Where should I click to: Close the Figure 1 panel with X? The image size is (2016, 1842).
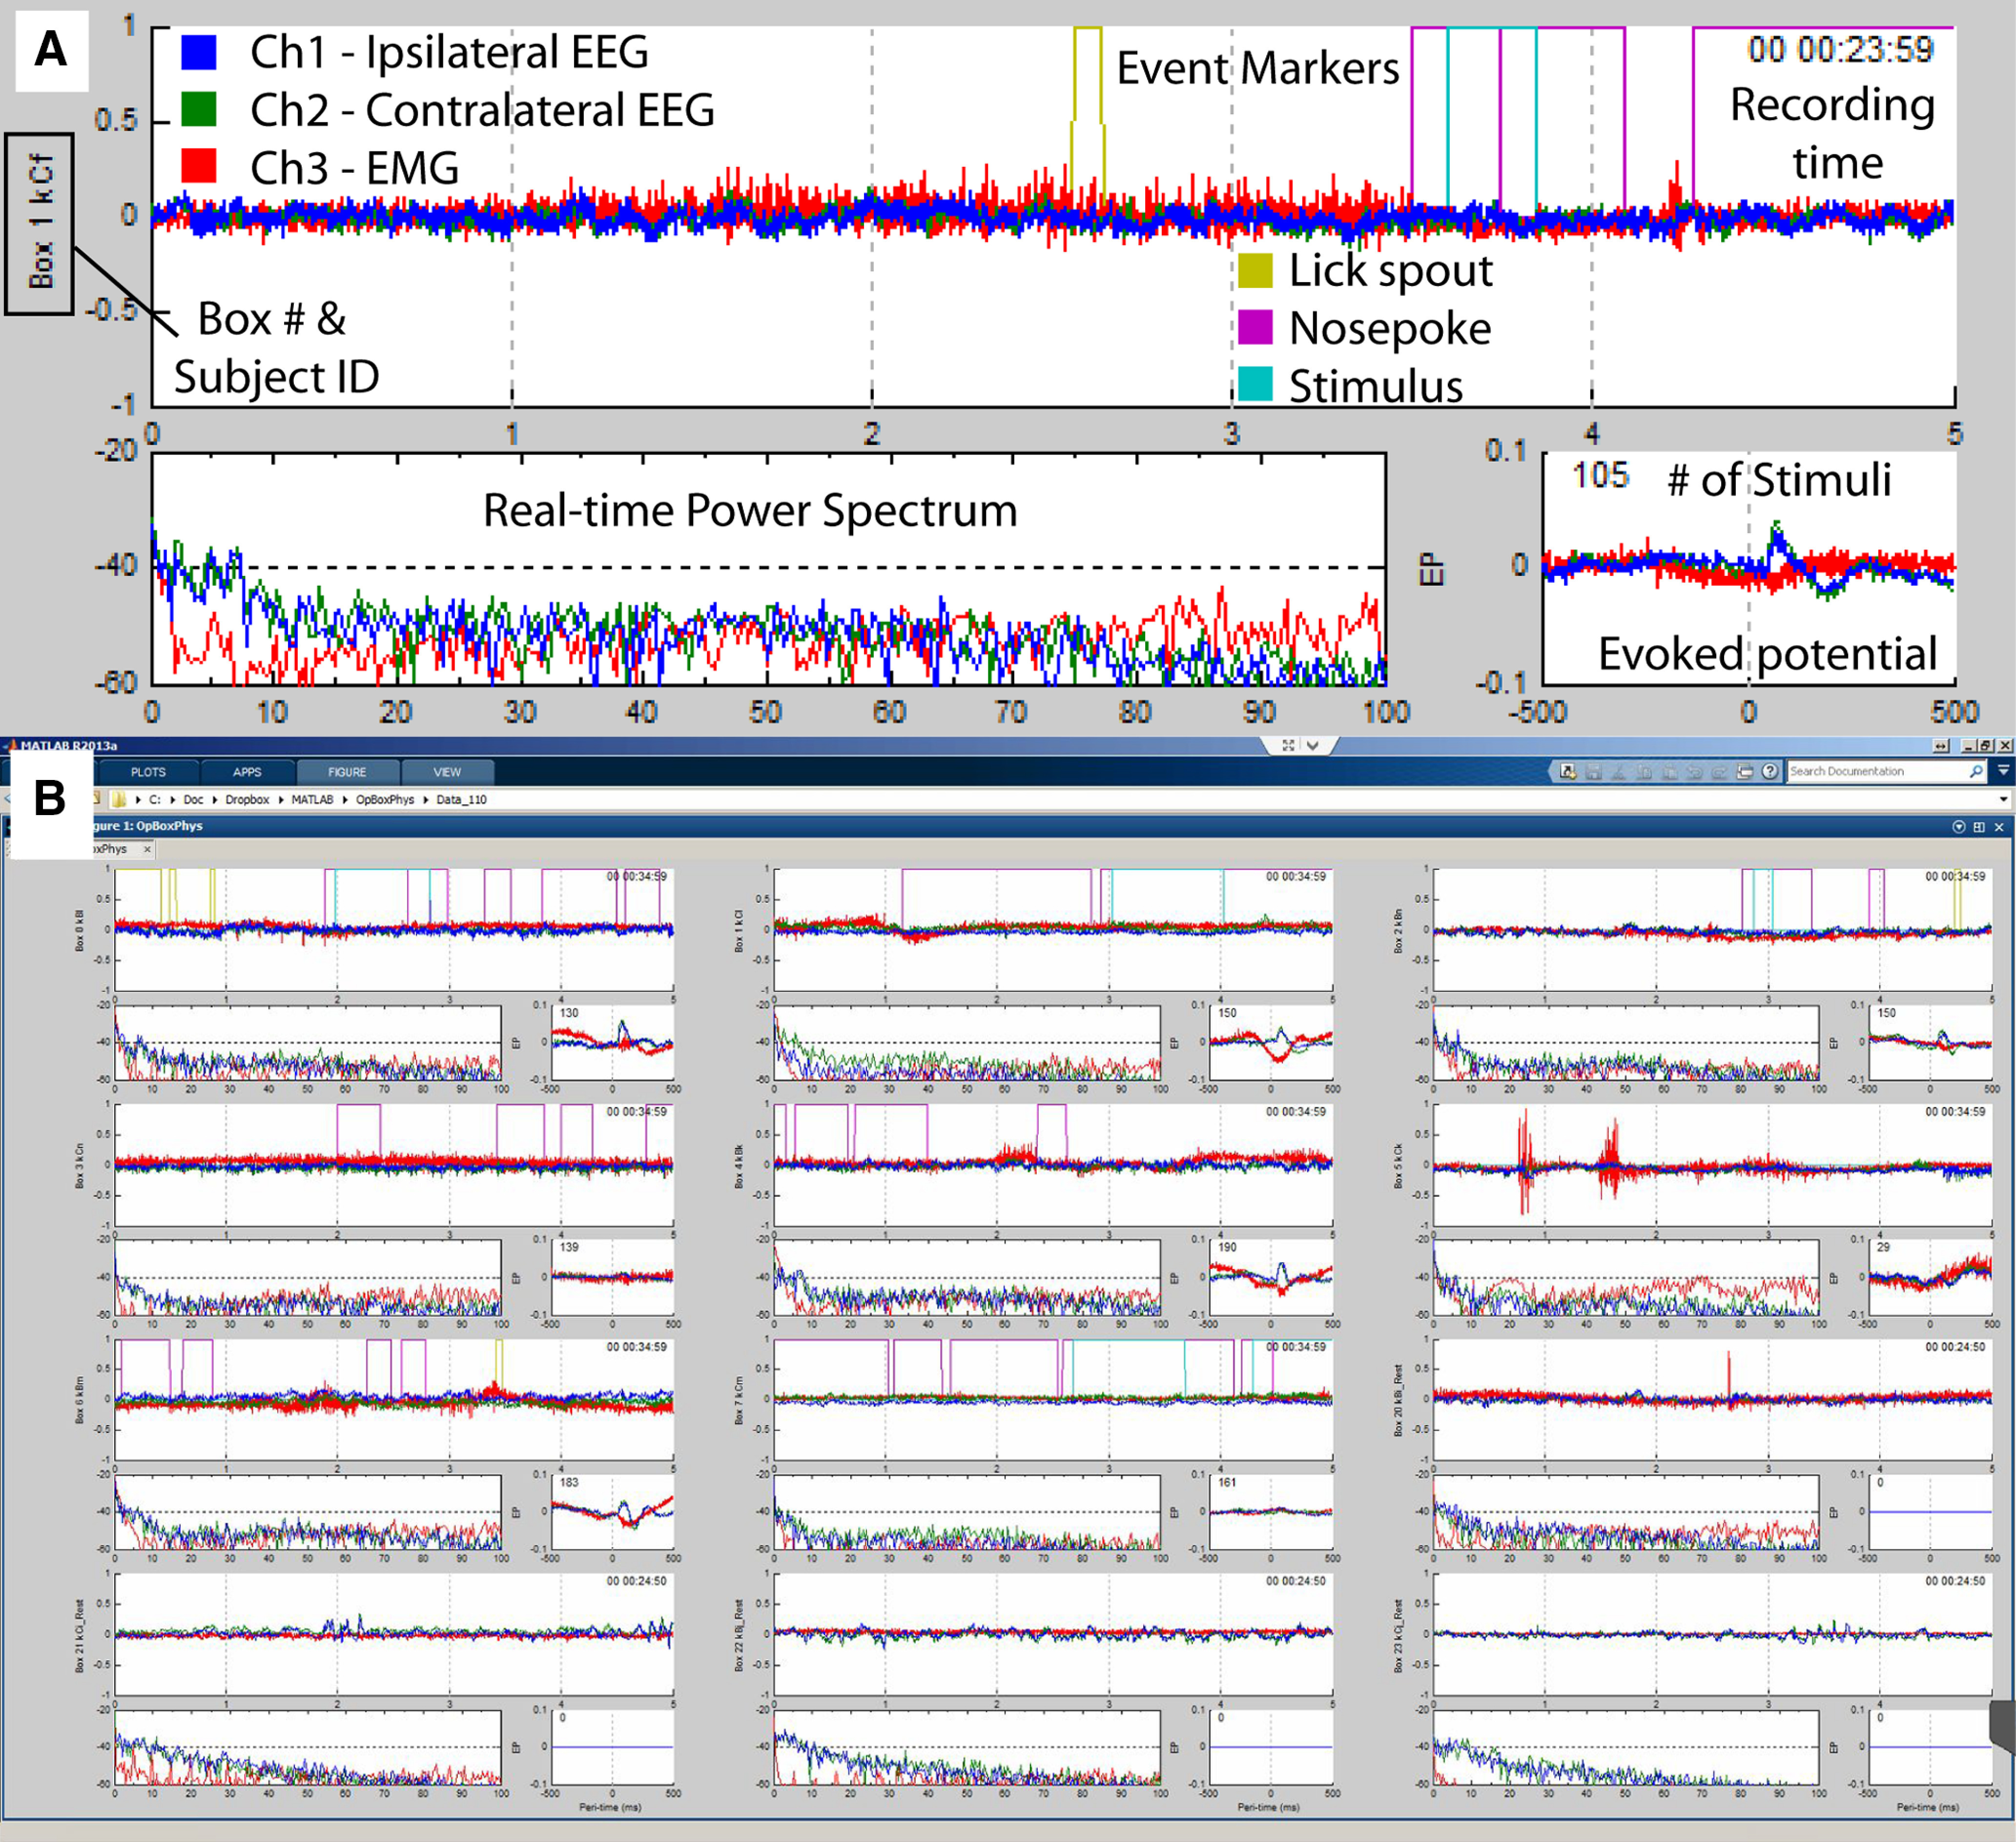[x=1999, y=827]
